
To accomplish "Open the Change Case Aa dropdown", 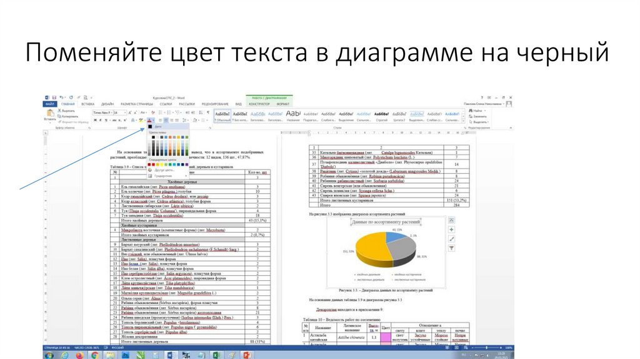I will 144,113.
